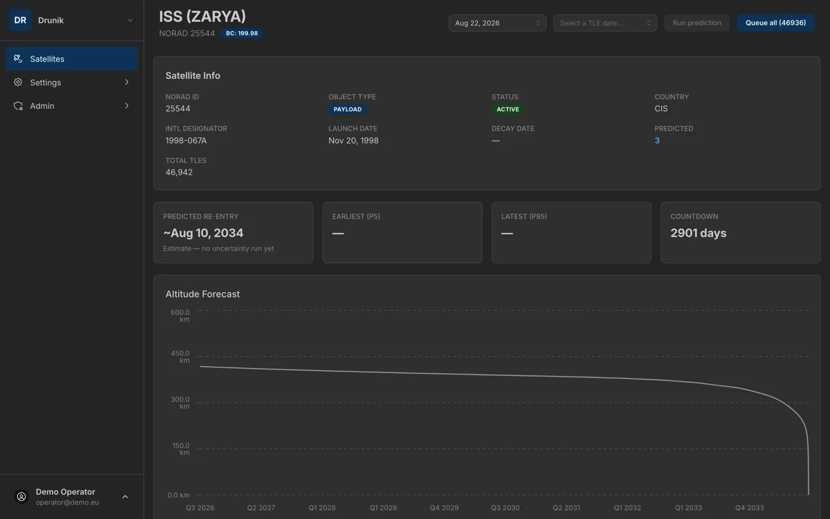Click the Run prediction button
Screen dimensions: 830x519
pos(697,23)
